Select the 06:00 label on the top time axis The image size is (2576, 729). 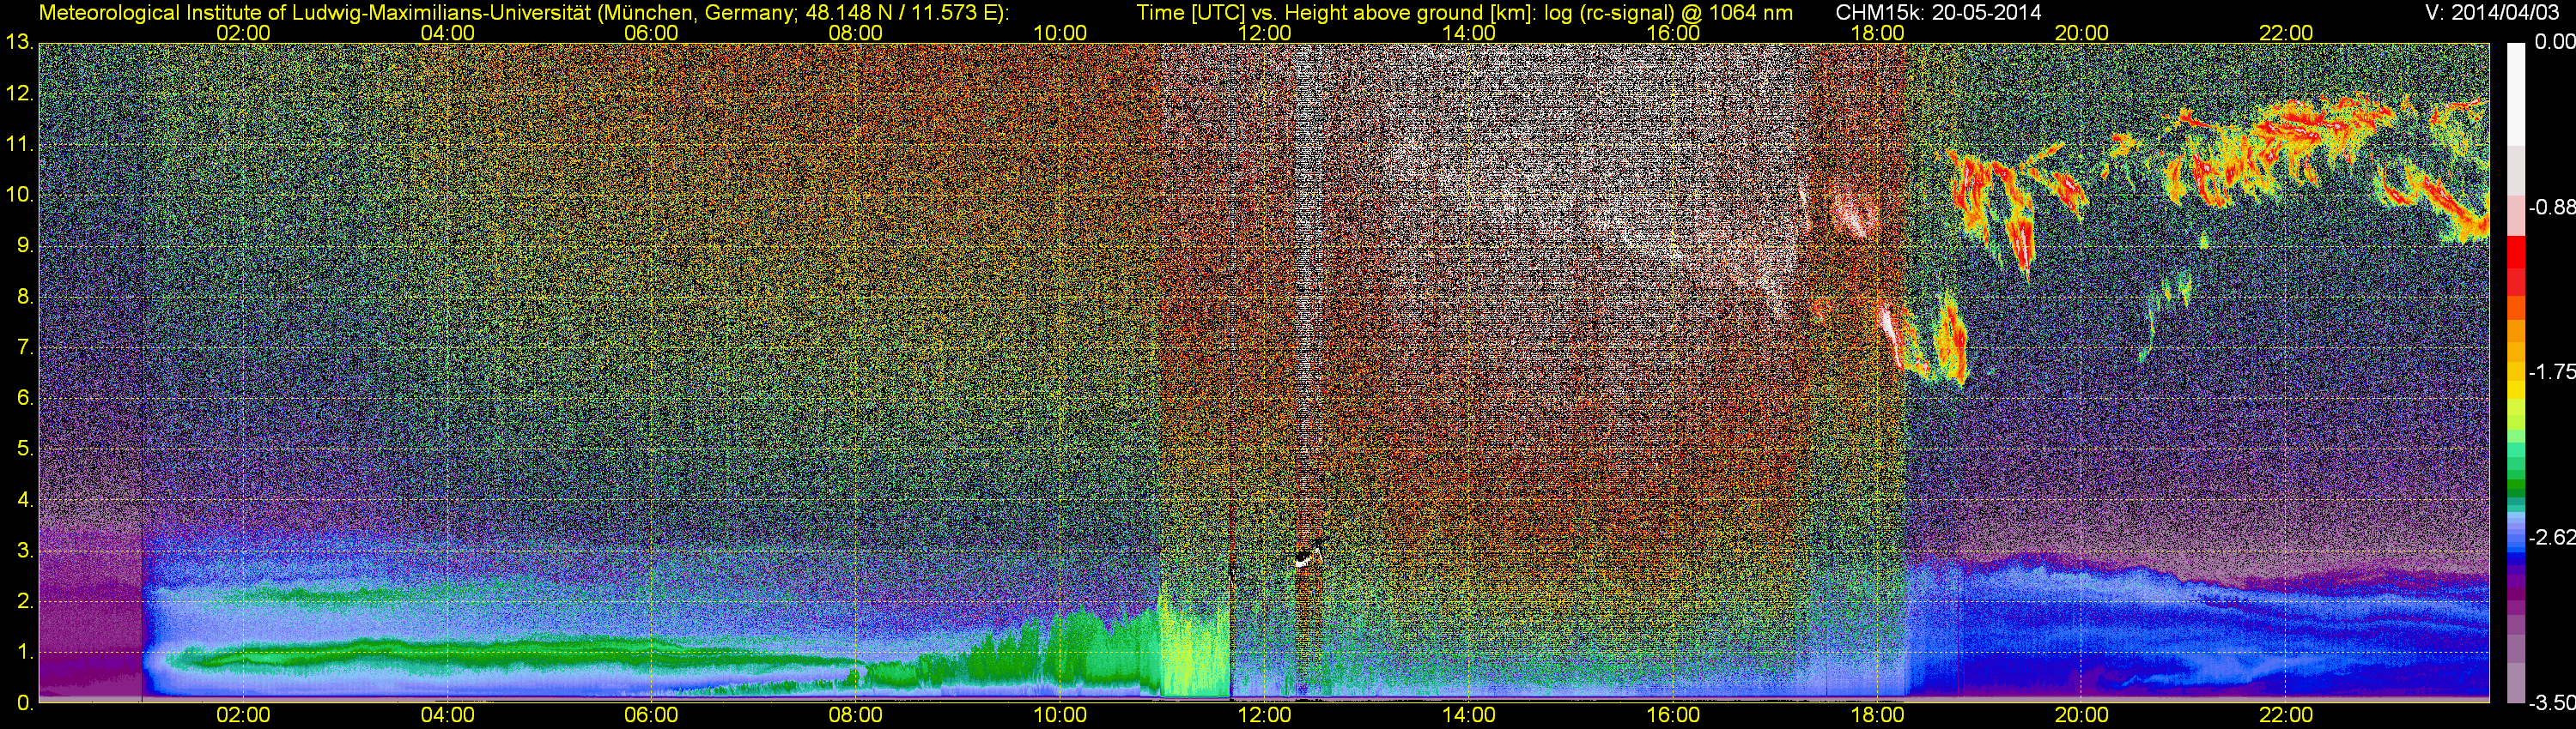pyautogui.click(x=651, y=33)
